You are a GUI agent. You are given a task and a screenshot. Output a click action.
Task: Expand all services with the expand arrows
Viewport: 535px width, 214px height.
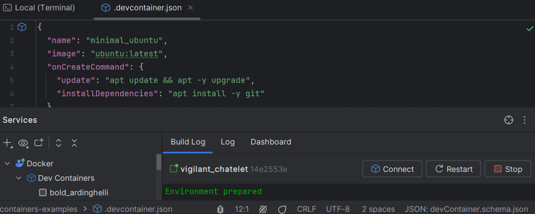point(58,143)
